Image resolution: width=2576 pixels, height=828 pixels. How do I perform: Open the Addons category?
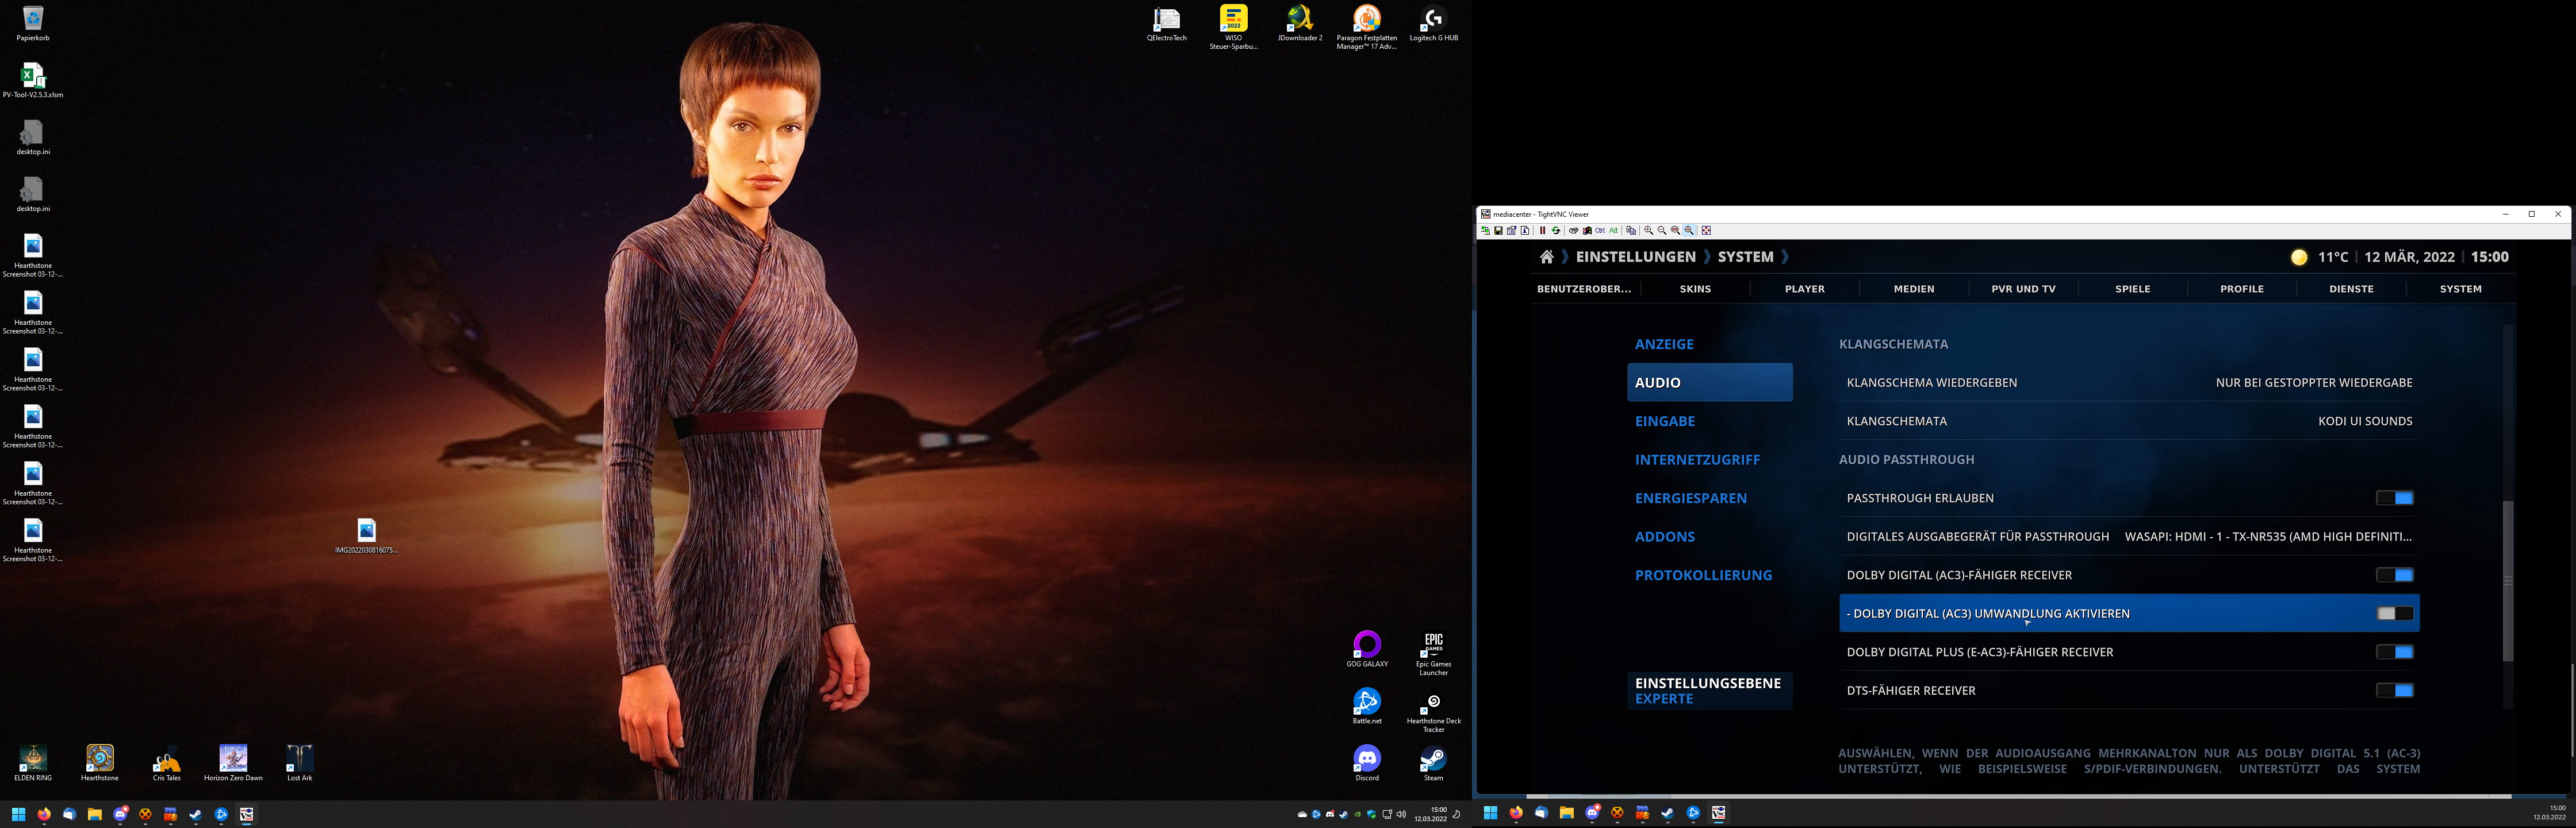coord(1710,536)
